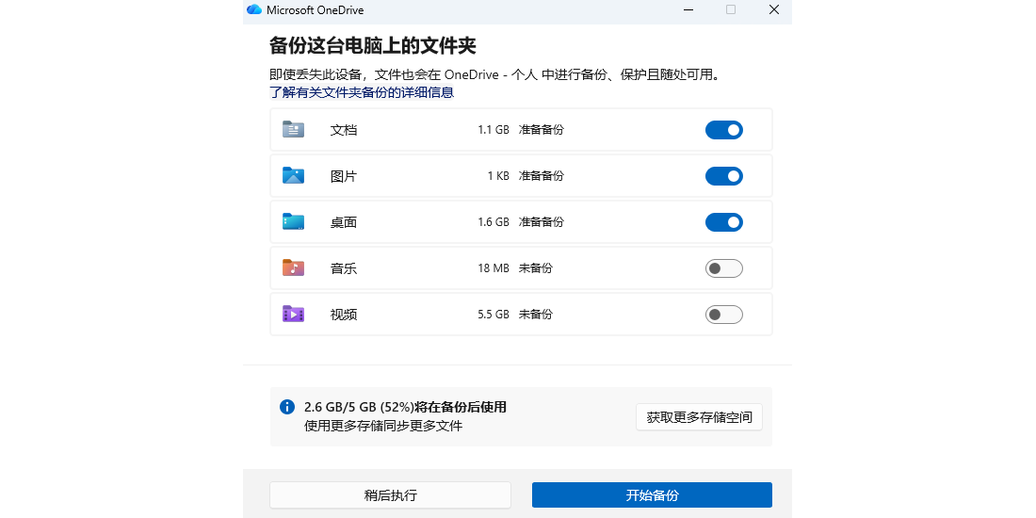Click 未备份 status in 音乐 row
The width and height of the screenshot is (1036, 518).
point(536,268)
